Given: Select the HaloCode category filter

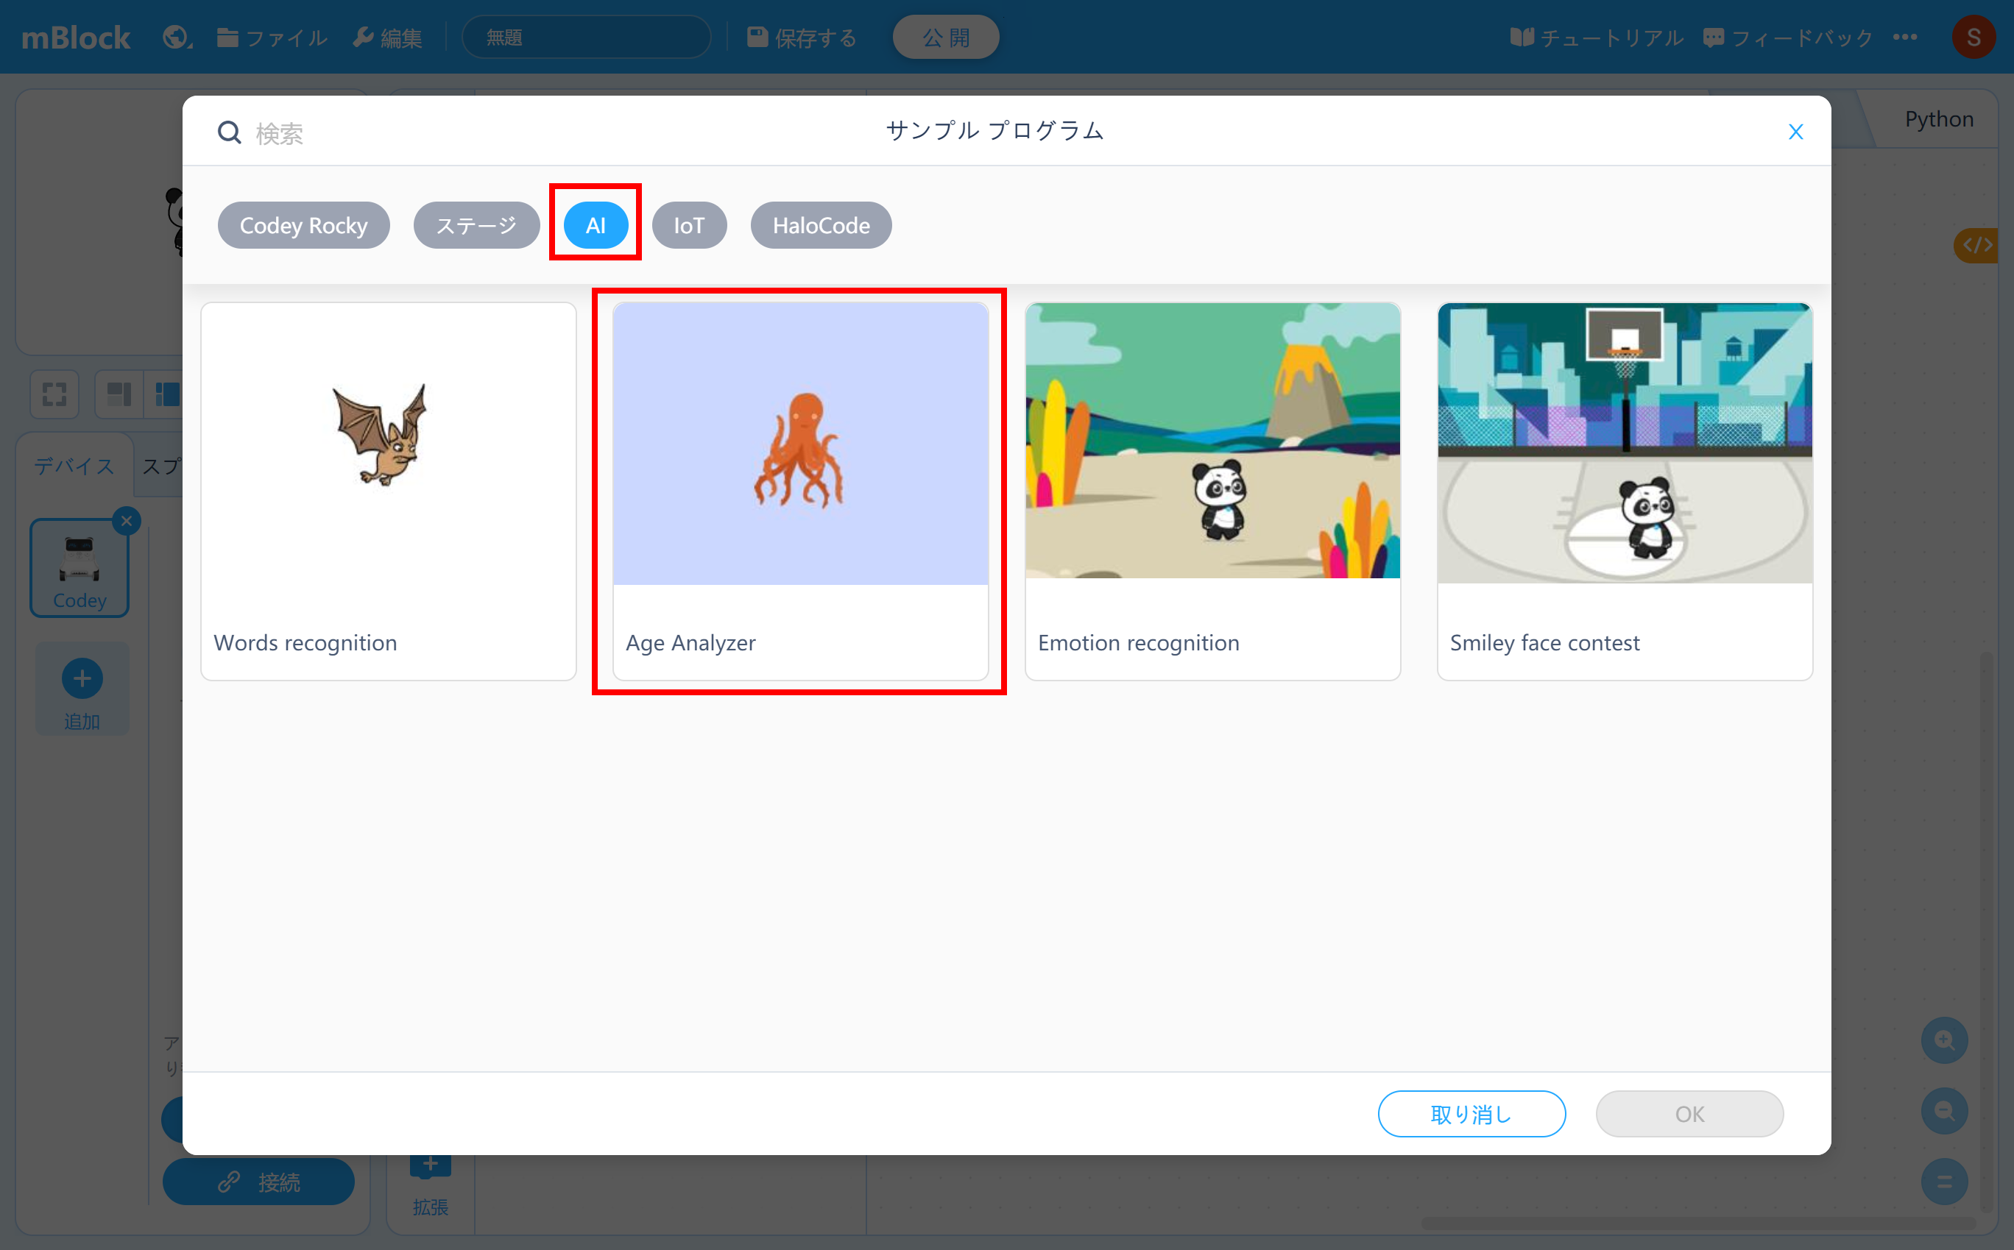Looking at the screenshot, I should pyautogui.click(x=821, y=225).
